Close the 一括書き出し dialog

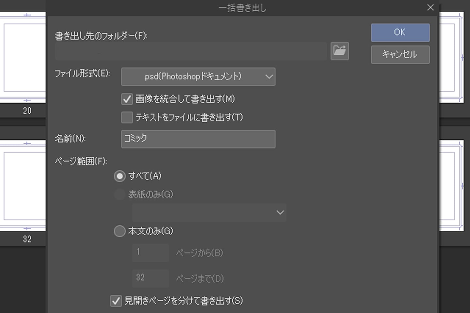tap(430, 7)
